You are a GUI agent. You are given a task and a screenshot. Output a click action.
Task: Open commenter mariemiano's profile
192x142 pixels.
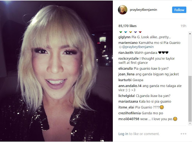point(128,43)
